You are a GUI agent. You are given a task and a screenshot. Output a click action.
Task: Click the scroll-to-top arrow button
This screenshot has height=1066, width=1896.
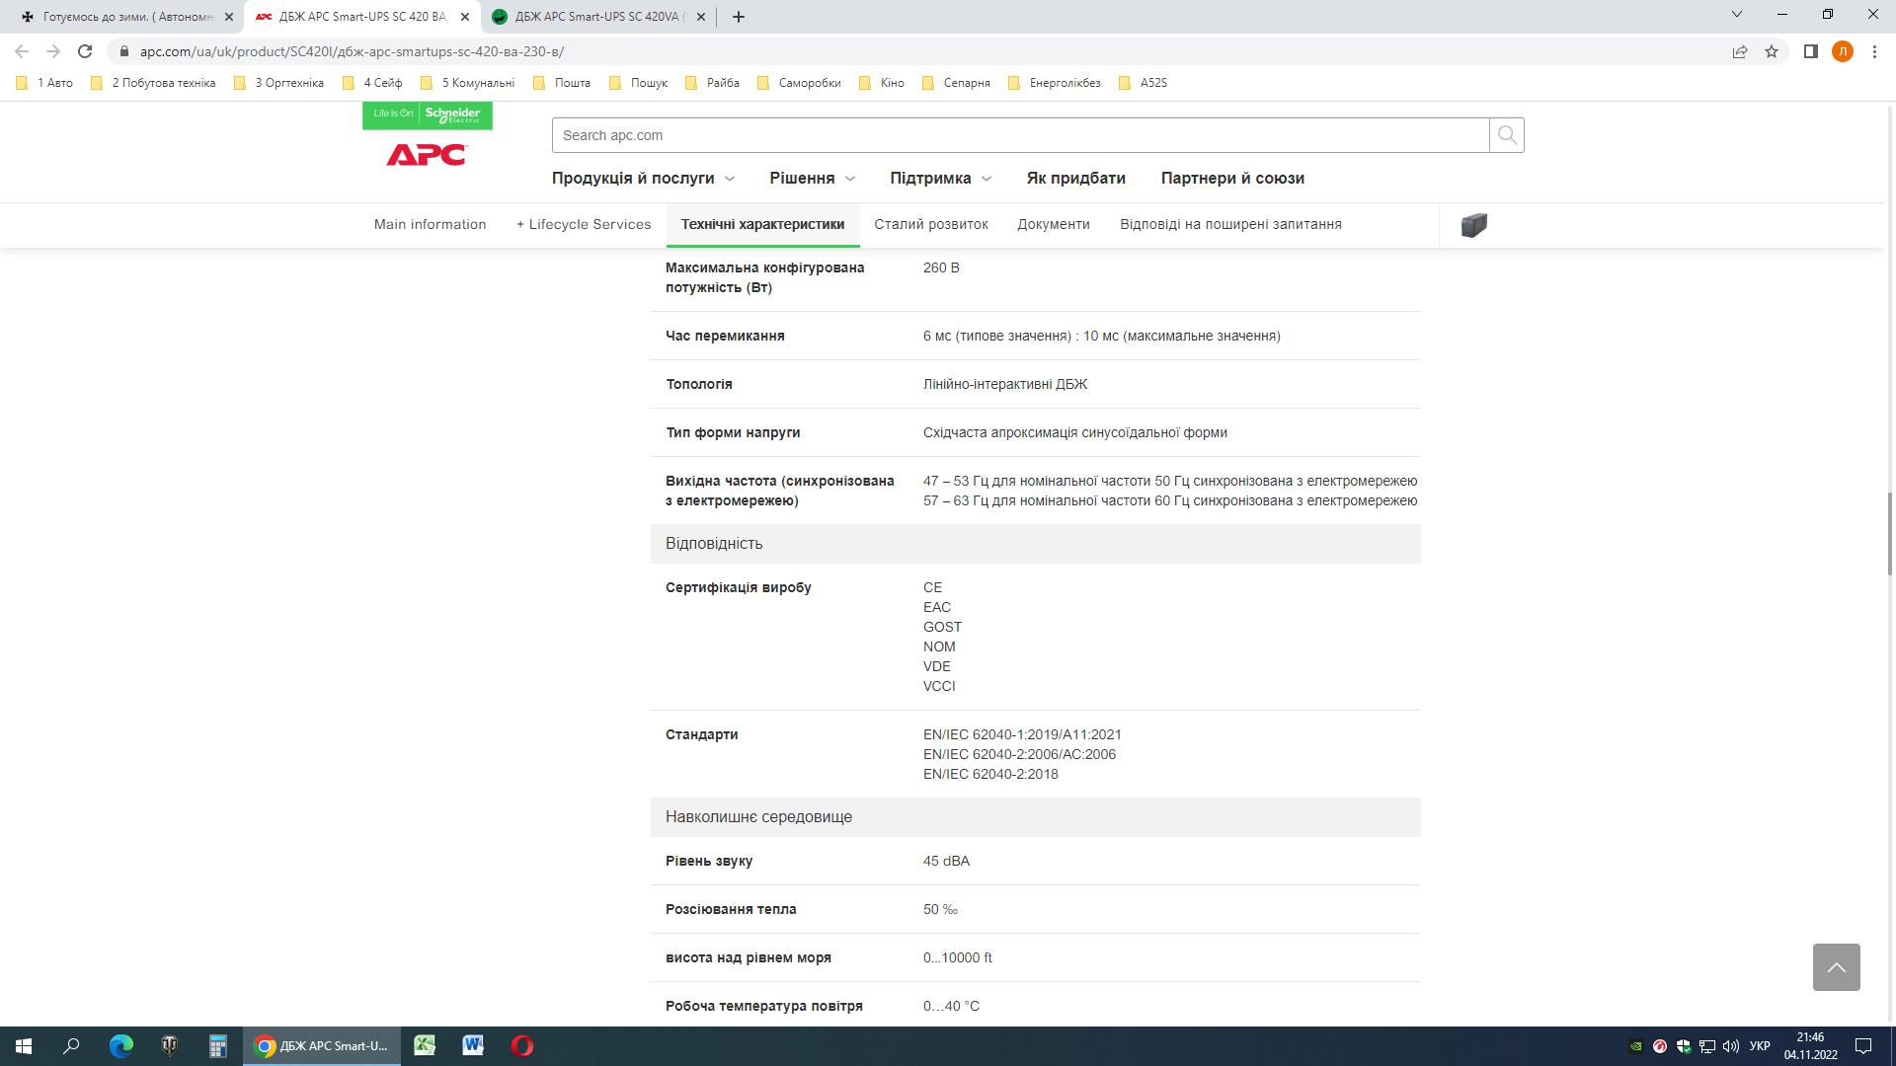coord(1836,967)
